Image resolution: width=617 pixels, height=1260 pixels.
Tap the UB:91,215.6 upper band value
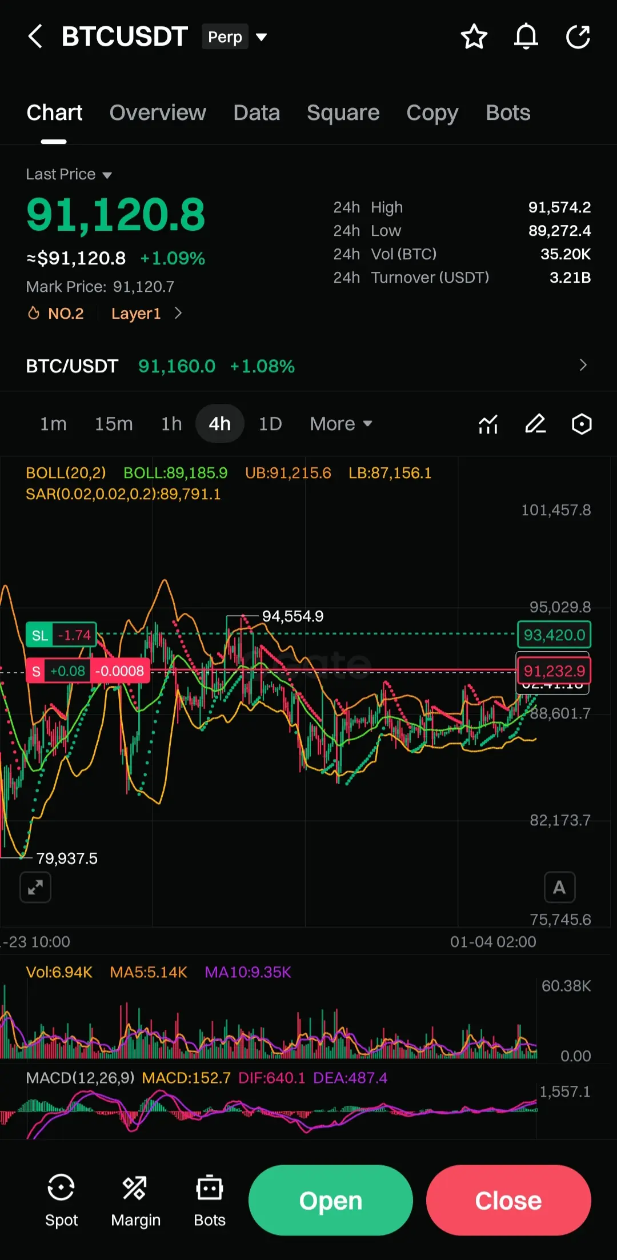pos(288,473)
